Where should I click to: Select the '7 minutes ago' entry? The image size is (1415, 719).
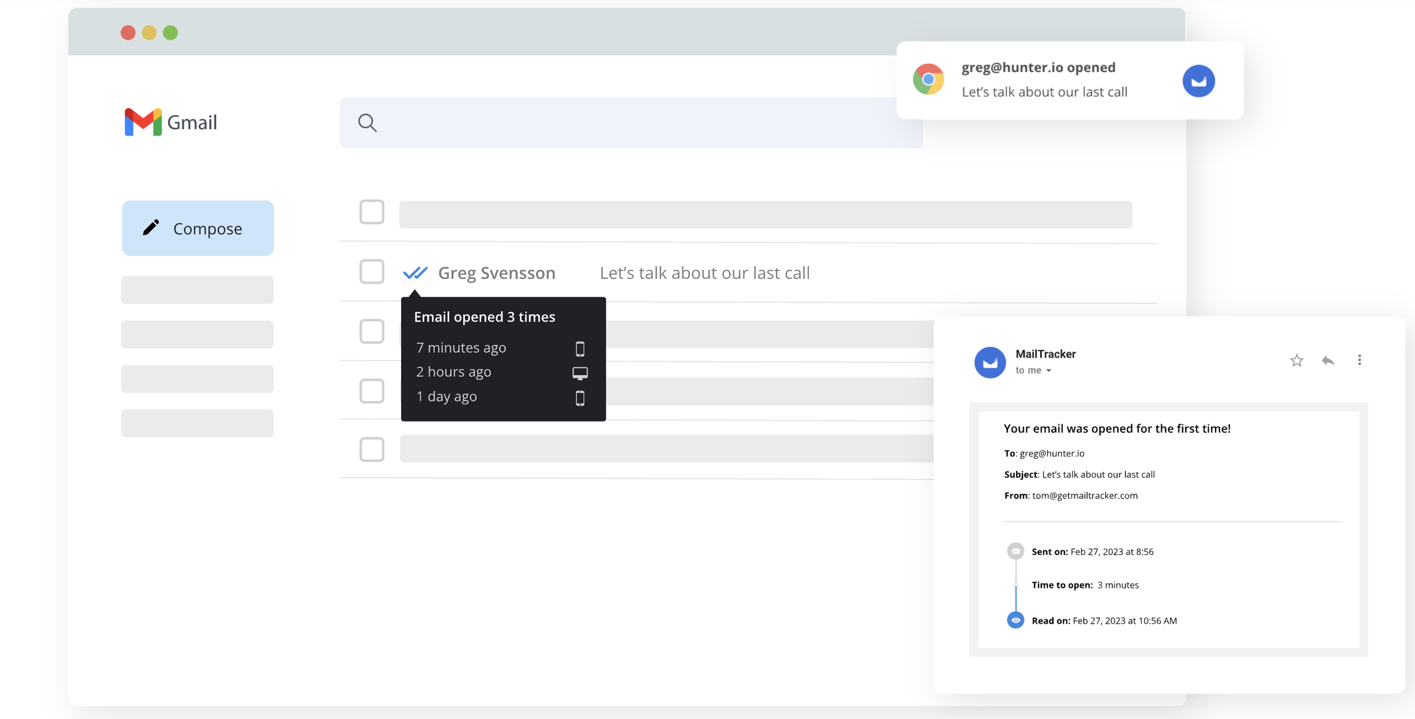click(x=460, y=348)
